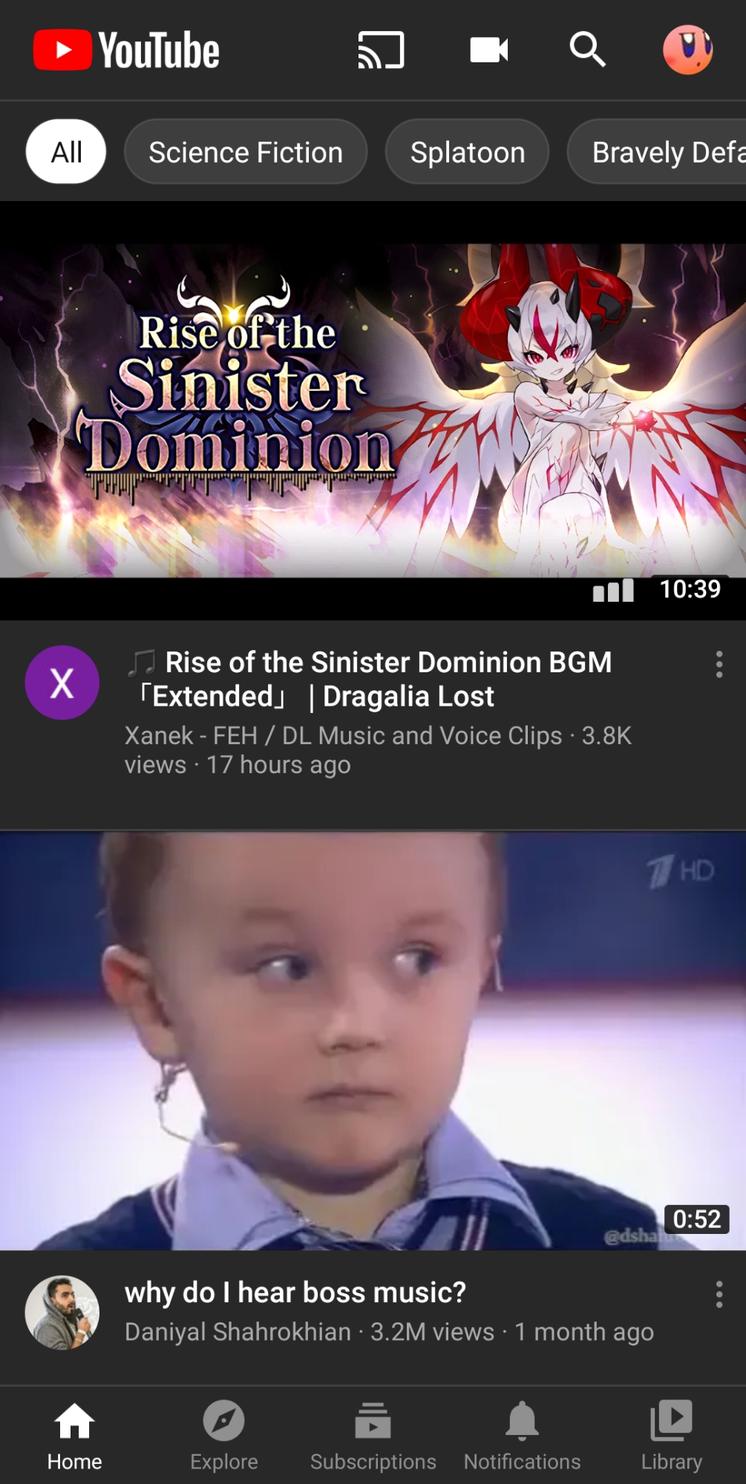Image resolution: width=746 pixels, height=1484 pixels.
Task: Open Daniyal Shahrokhian channel avatar
Action: point(62,1313)
